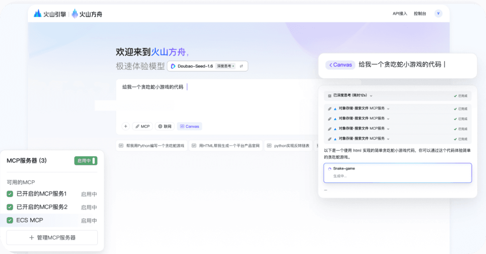Click the user avatar icon in the top bar

click(x=438, y=13)
